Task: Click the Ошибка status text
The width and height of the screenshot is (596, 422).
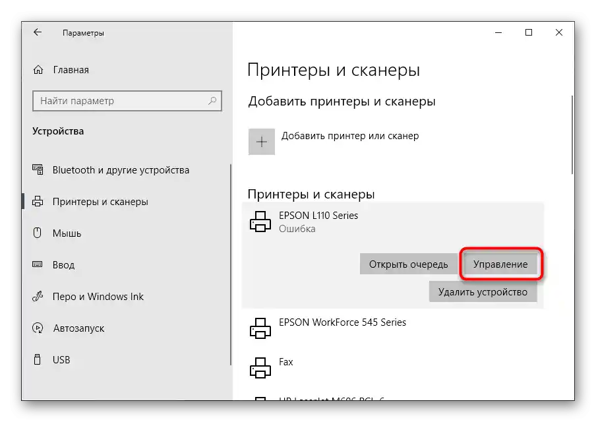Action: [297, 229]
